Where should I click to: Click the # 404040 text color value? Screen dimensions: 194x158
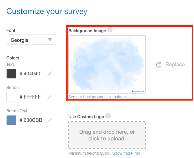tap(30, 74)
